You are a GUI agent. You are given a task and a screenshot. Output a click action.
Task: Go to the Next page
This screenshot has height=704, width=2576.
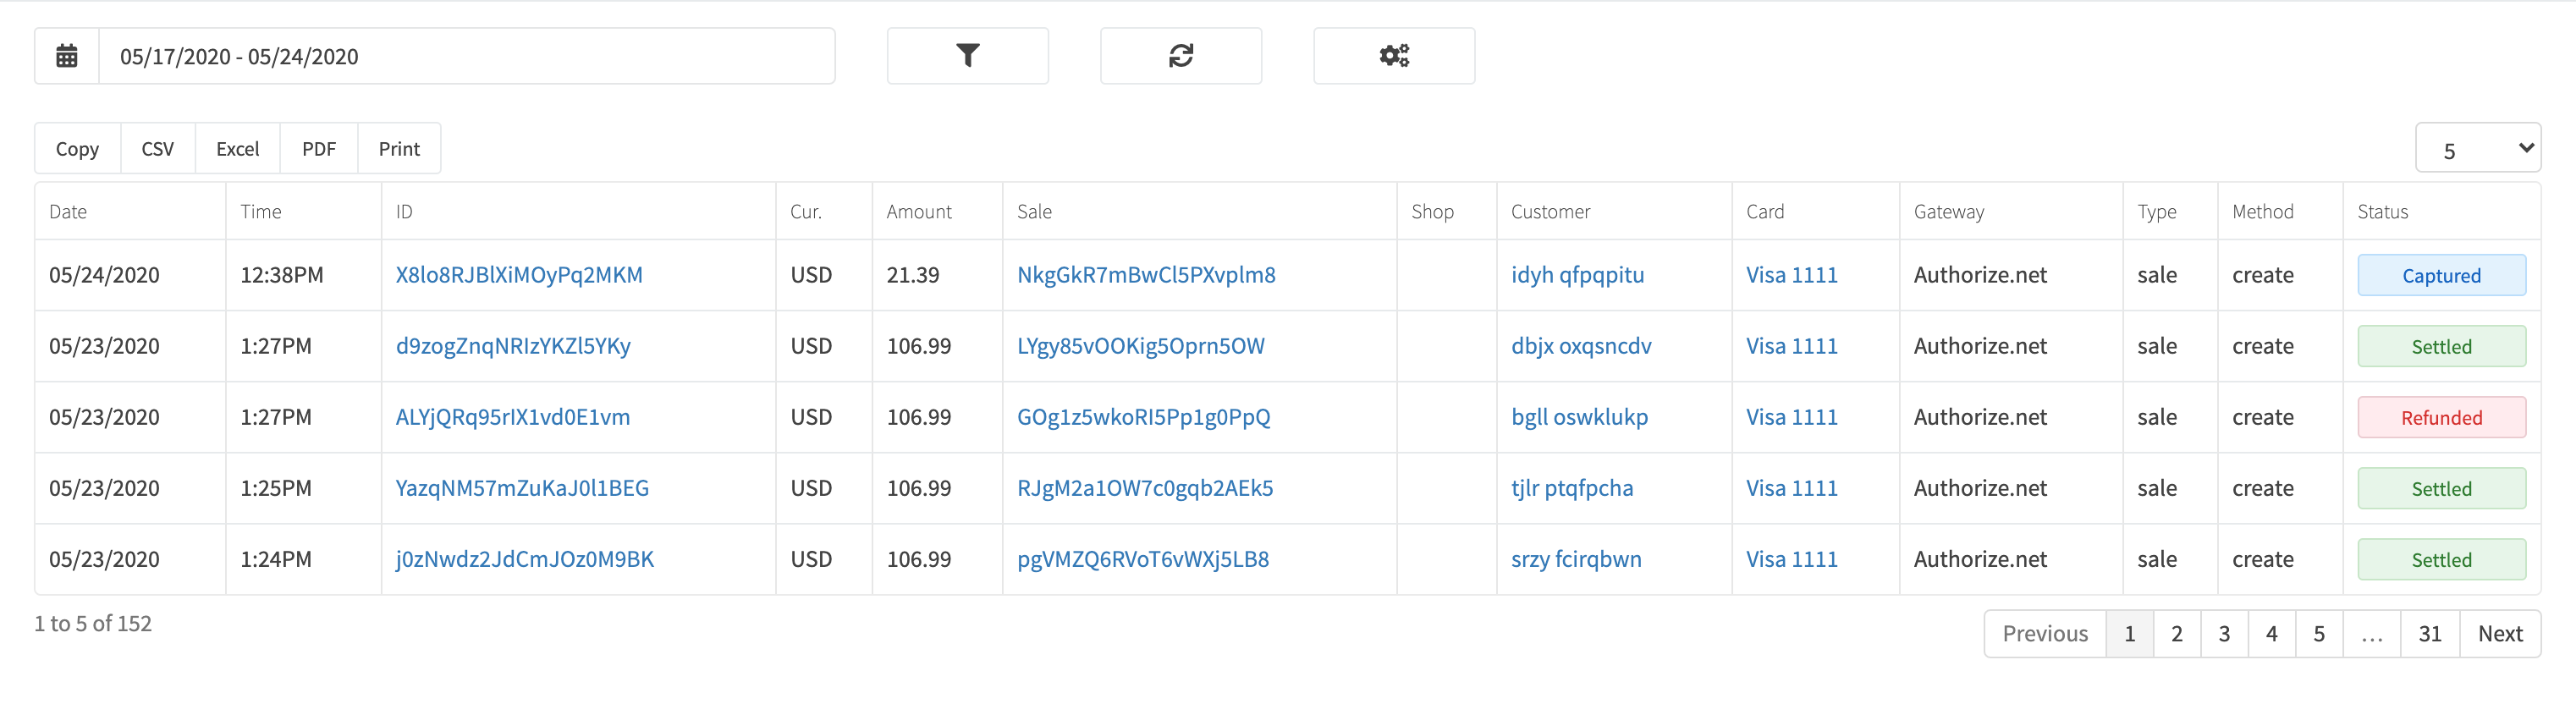2500,633
